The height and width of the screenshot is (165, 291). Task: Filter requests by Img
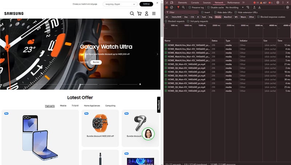point(210,17)
